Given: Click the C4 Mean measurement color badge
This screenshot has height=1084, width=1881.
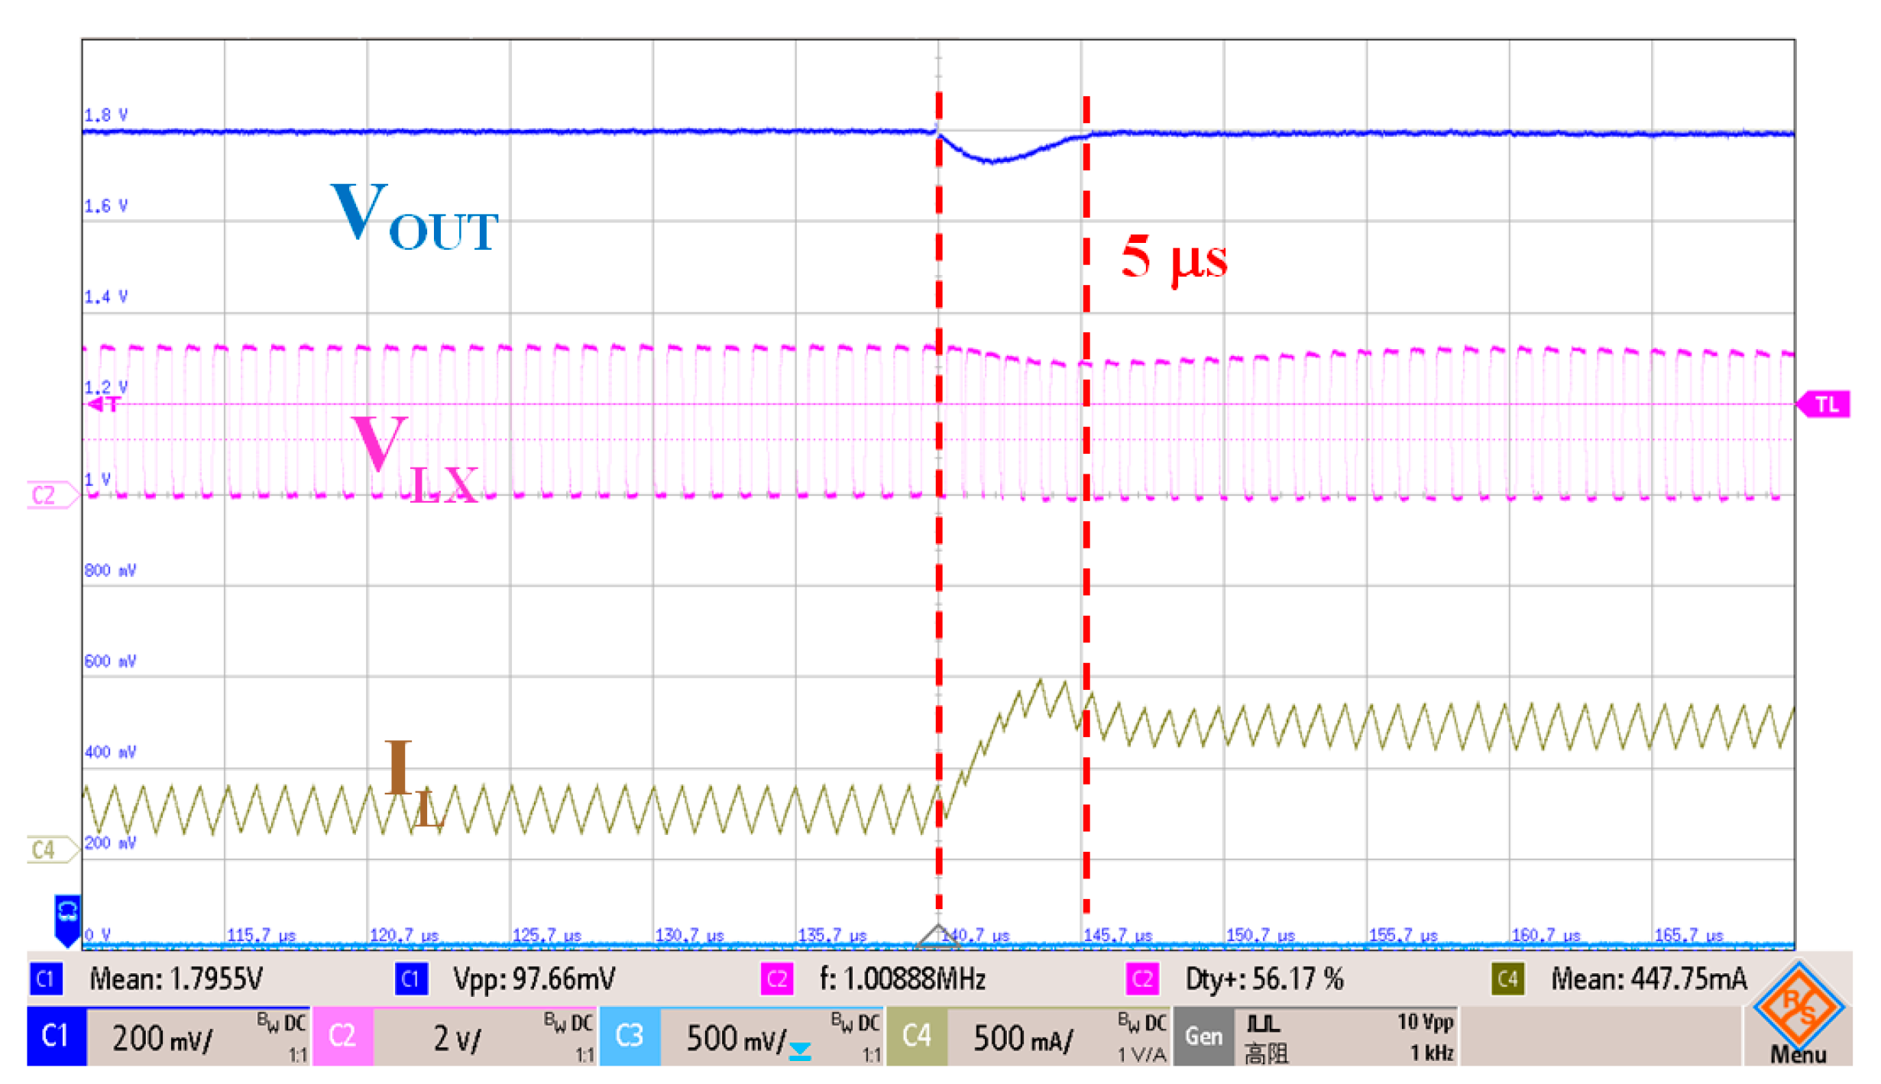Looking at the screenshot, I should 1508,979.
